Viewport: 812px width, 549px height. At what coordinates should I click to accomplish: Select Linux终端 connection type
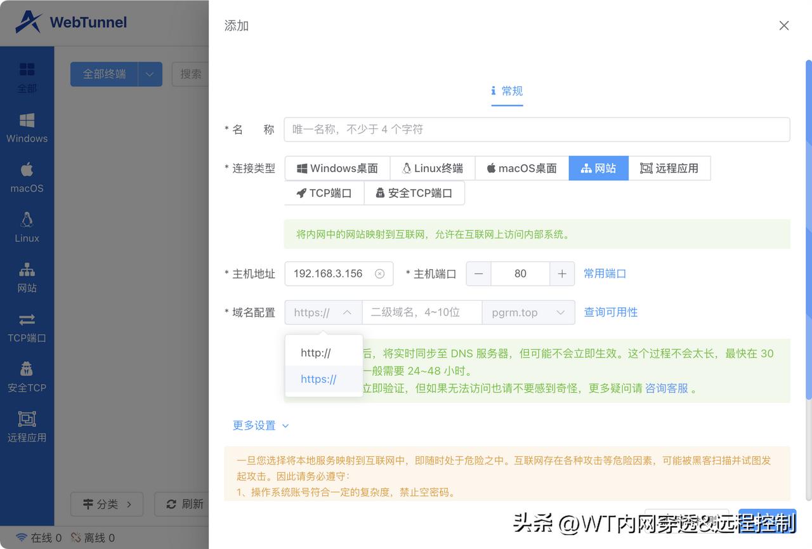point(432,168)
